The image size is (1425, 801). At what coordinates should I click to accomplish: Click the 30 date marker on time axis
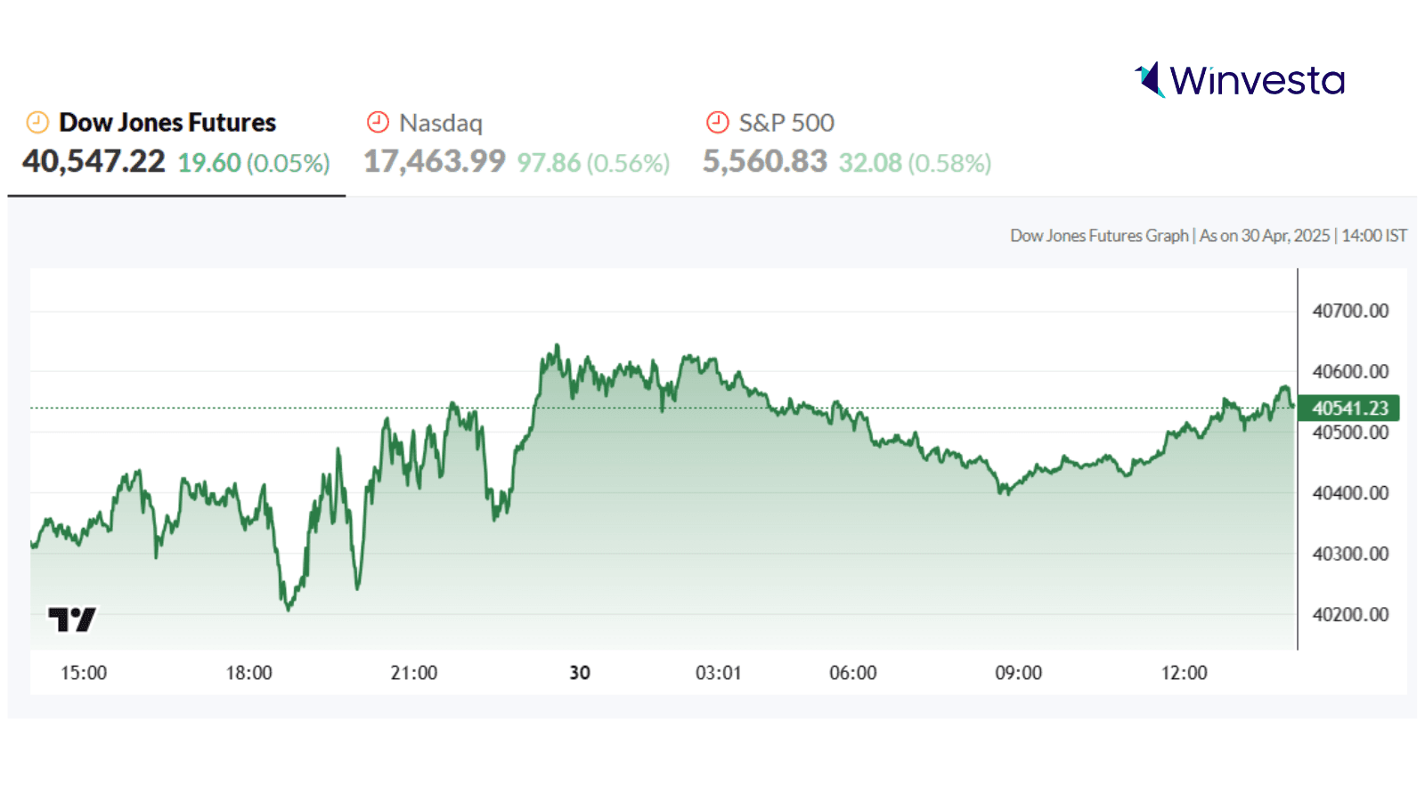coord(580,673)
